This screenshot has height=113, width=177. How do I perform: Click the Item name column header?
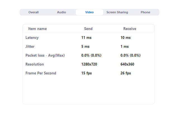pyautogui.click(x=37, y=29)
